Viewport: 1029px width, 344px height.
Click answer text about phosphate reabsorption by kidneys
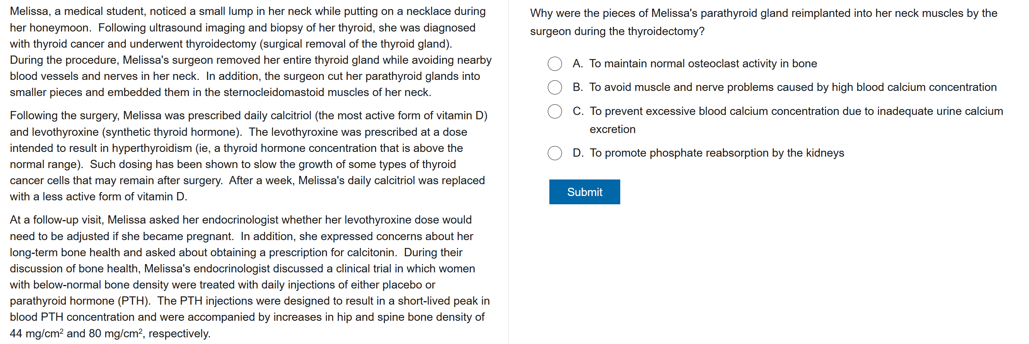(717, 153)
